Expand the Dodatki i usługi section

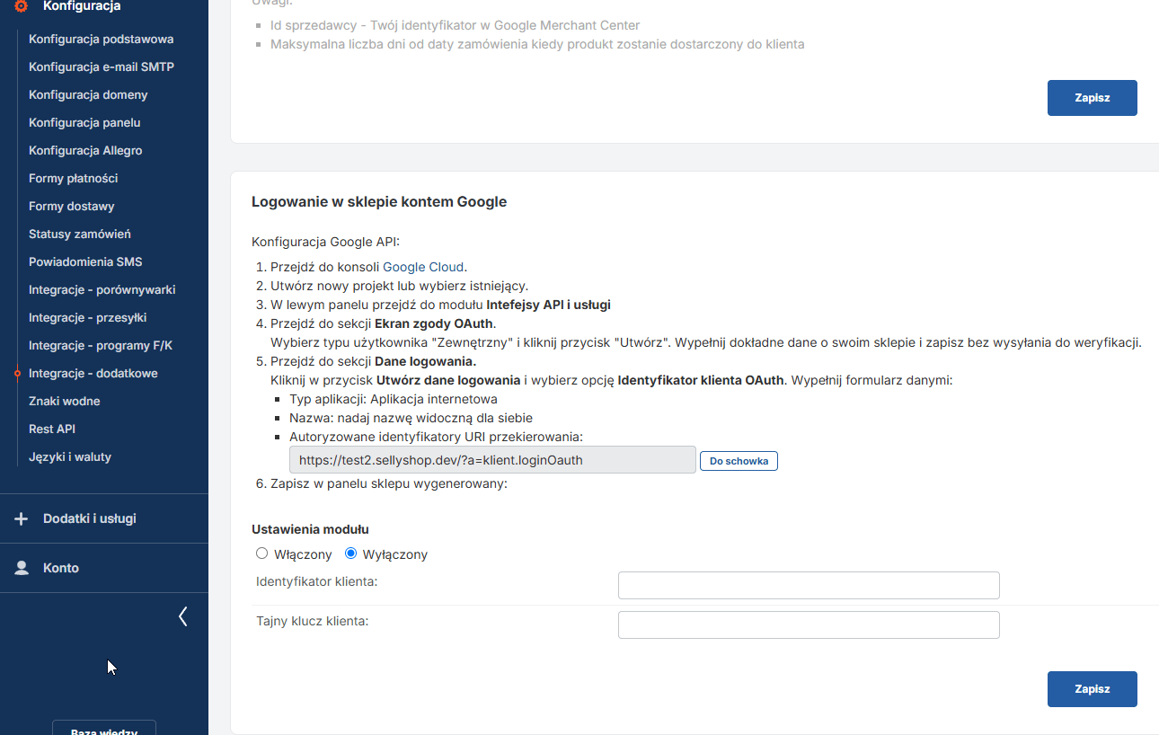click(x=90, y=519)
